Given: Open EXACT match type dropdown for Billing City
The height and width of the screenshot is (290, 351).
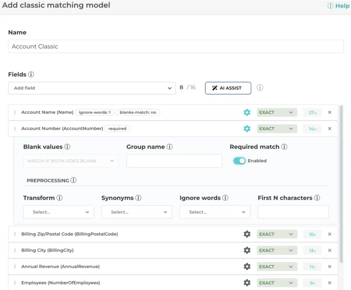Looking at the screenshot, I should click(277, 250).
